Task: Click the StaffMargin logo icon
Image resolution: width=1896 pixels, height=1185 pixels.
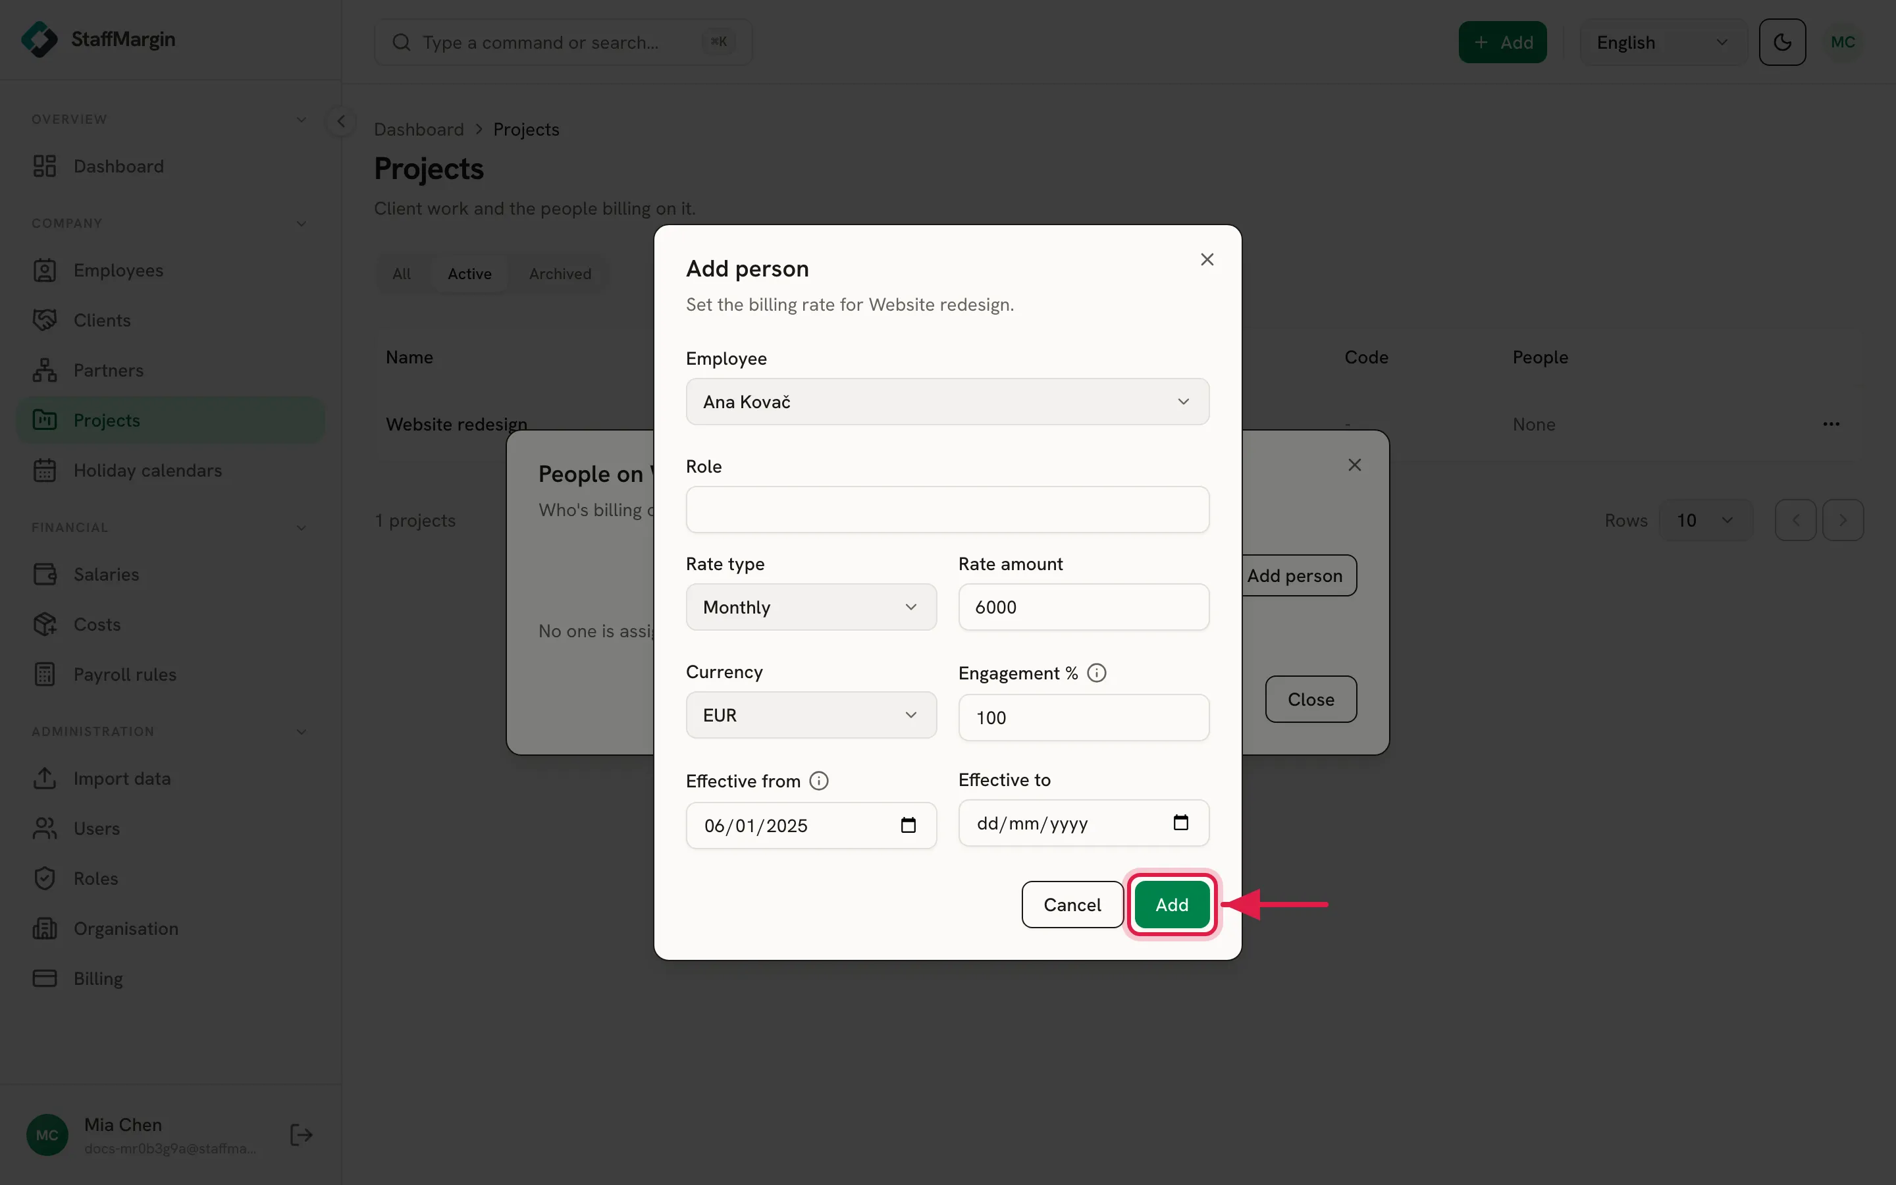Action: (39, 39)
